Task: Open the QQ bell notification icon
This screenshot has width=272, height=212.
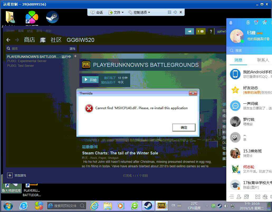Action: point(231,22)
